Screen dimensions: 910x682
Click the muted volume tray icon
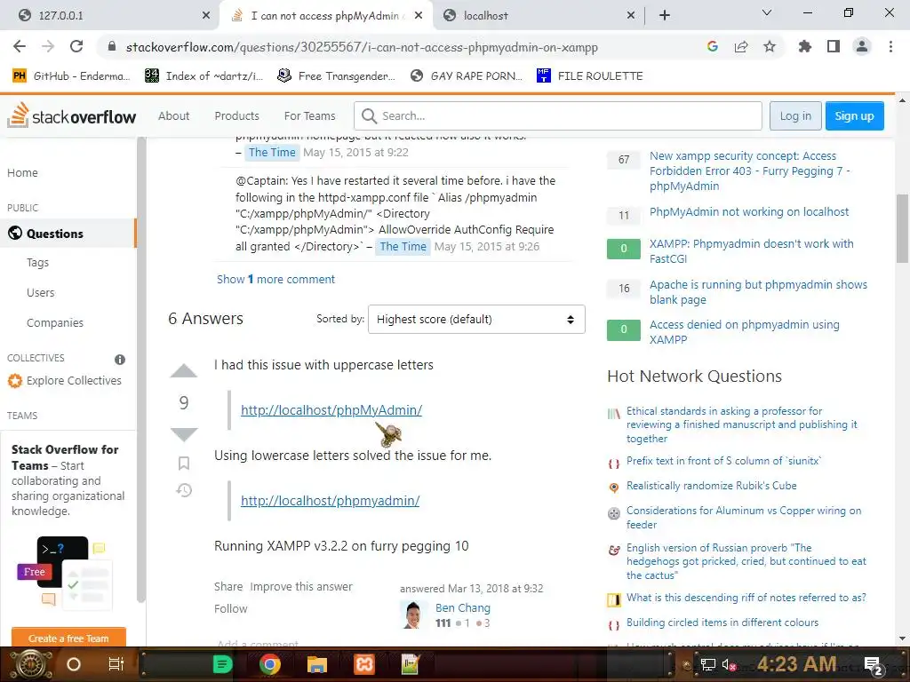pyautogui.click(x=730, y=664)
